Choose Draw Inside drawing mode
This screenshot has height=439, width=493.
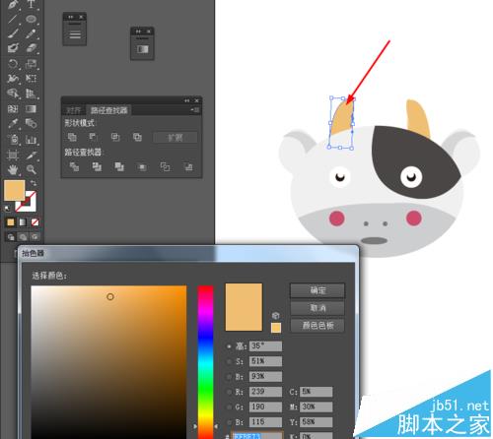pyautogui.click(x=35, y=236)
